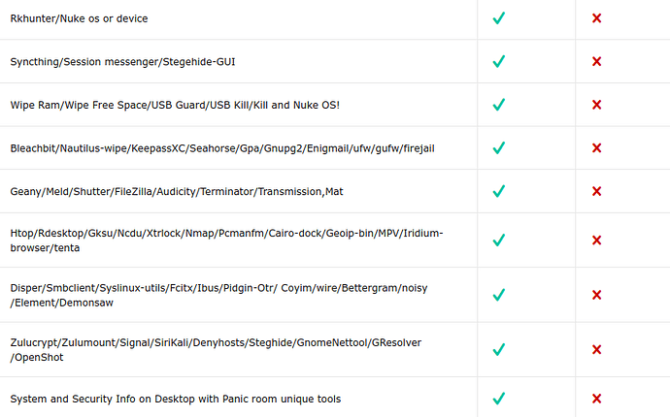The image size is (670, 417).
Task: Click the red X in Rkhunter/Nuke row
Action: (x=596, y=18)
